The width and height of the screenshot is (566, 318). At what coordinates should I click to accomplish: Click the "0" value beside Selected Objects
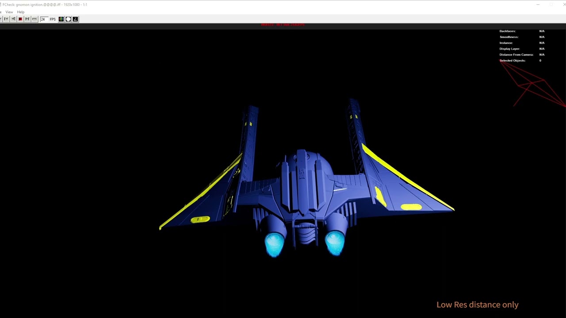540,61
